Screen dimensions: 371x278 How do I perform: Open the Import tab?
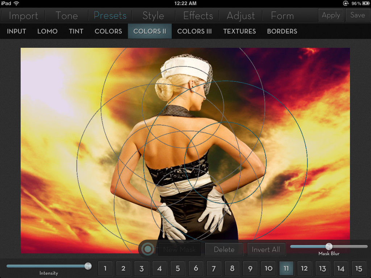pos(24,16)
